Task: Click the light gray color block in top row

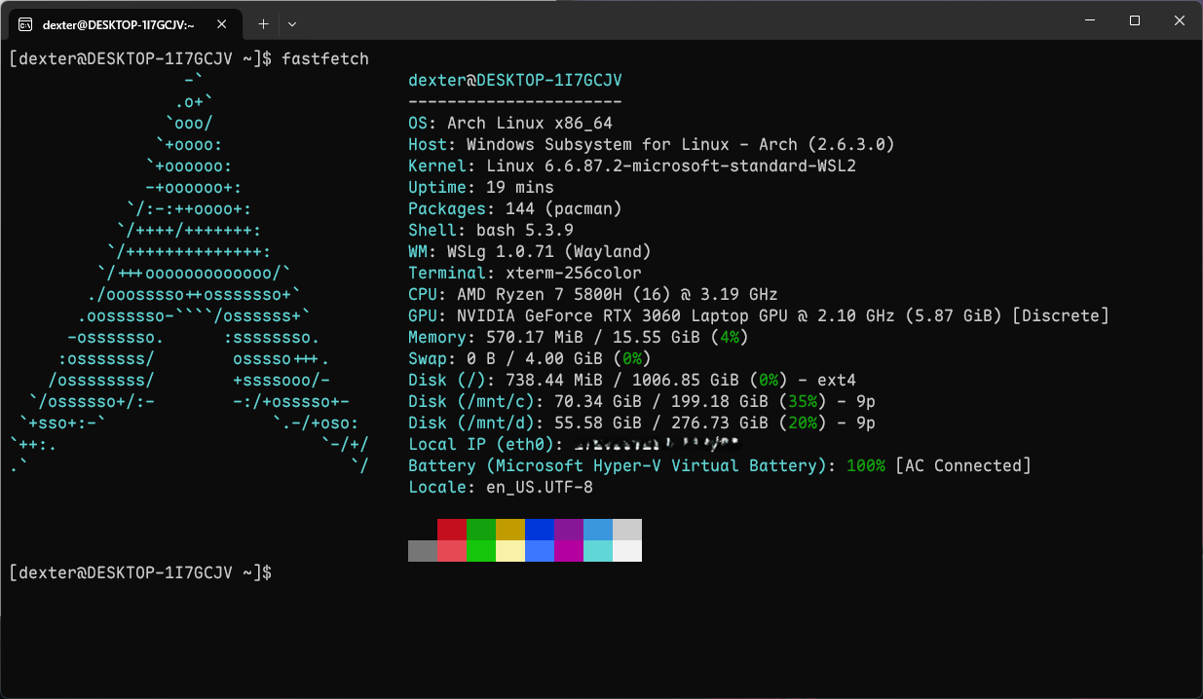Action: point(627,530)
